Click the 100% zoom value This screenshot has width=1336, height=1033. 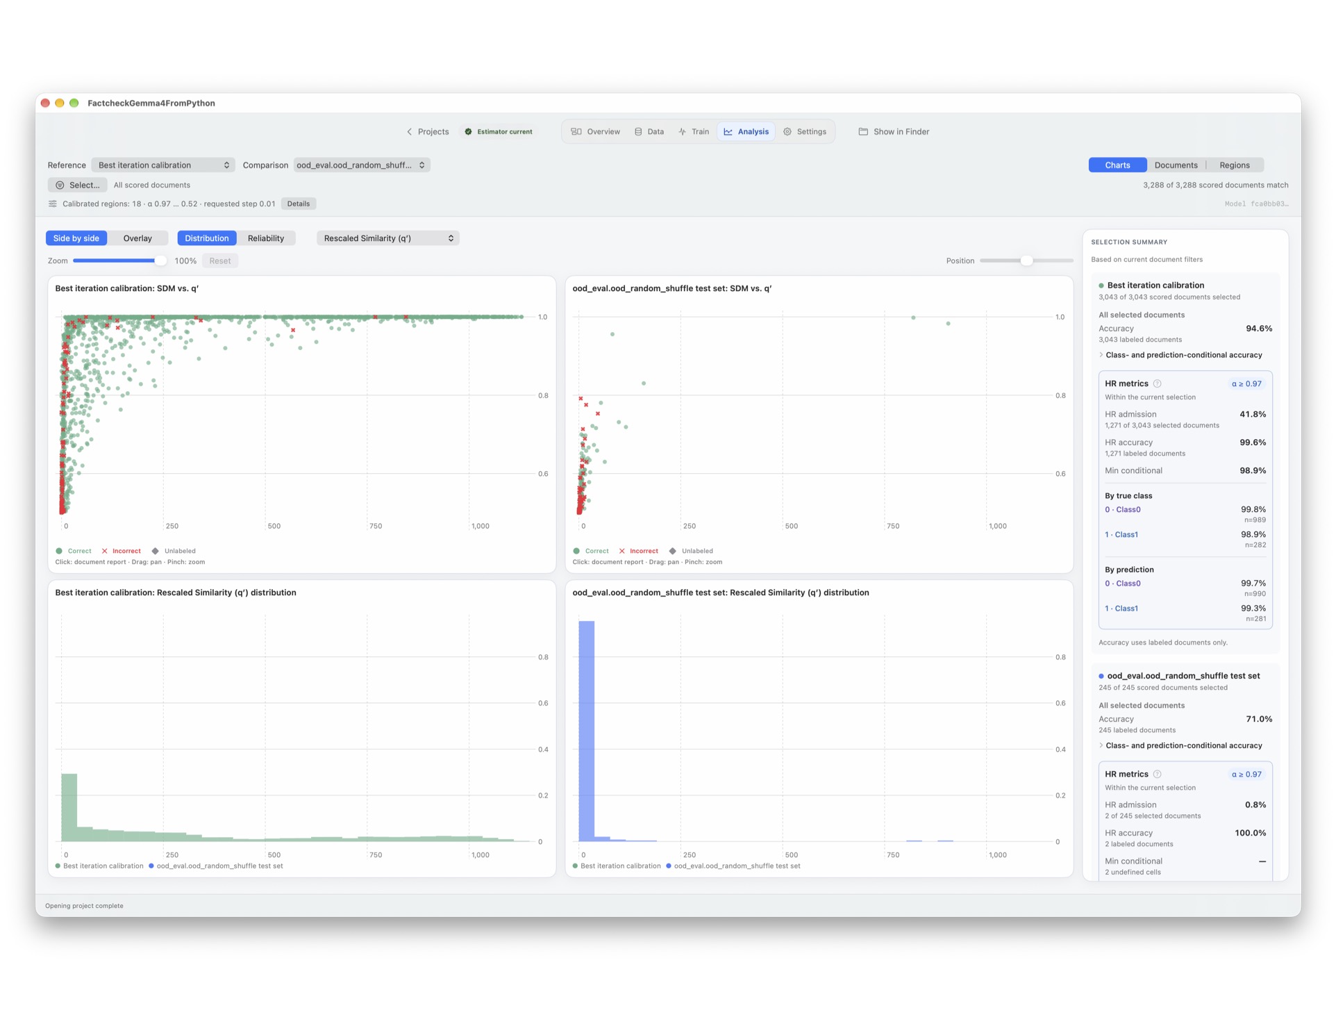point(185,261)
